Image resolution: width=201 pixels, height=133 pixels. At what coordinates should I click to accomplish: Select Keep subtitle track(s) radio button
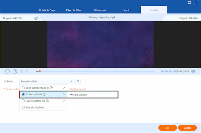(x=23, y=88)
